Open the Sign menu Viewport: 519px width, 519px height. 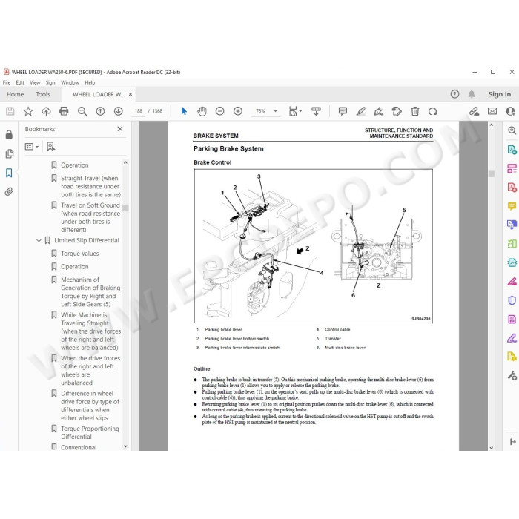pyautogui.click(x=50, y=82)
